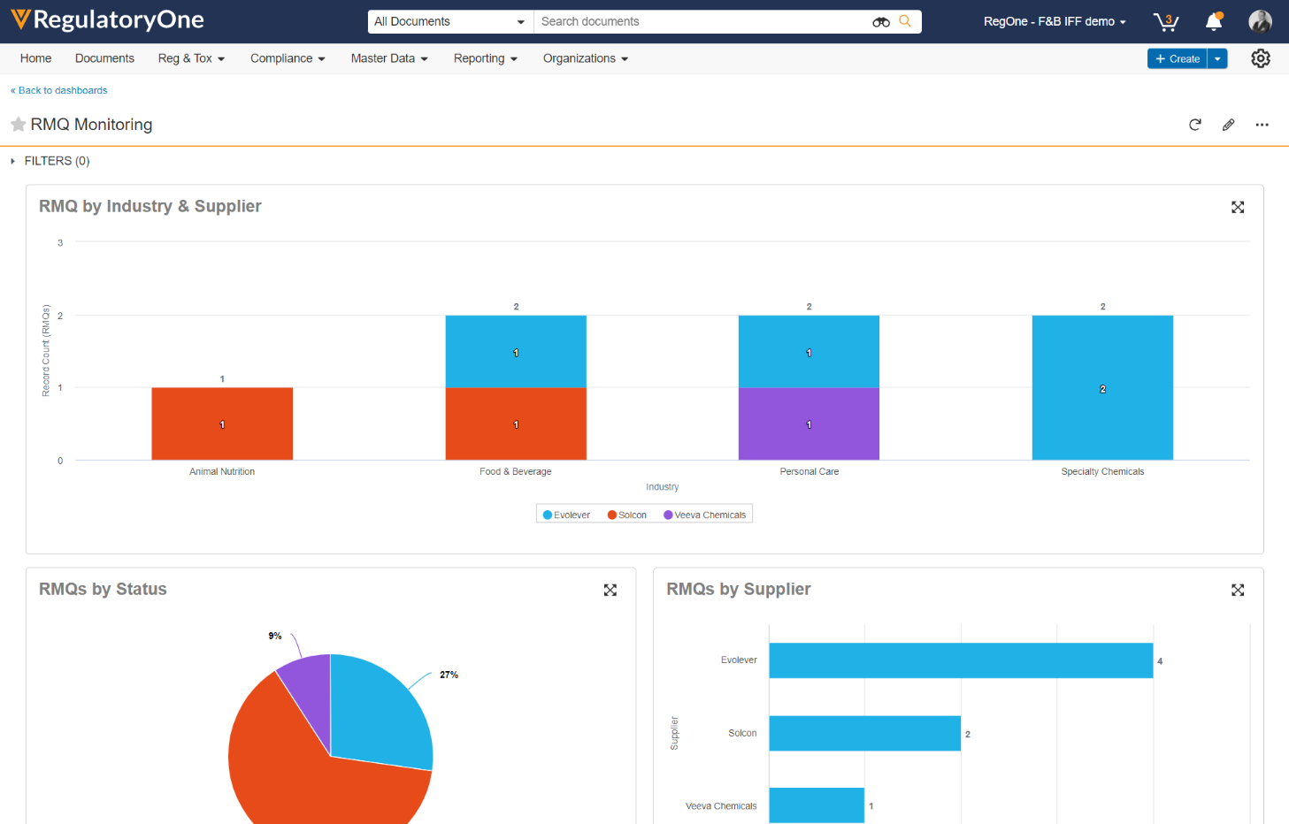Click the RMQs by Status title
The height and width of the screenshot is (824, 1289).
(103, 589)
